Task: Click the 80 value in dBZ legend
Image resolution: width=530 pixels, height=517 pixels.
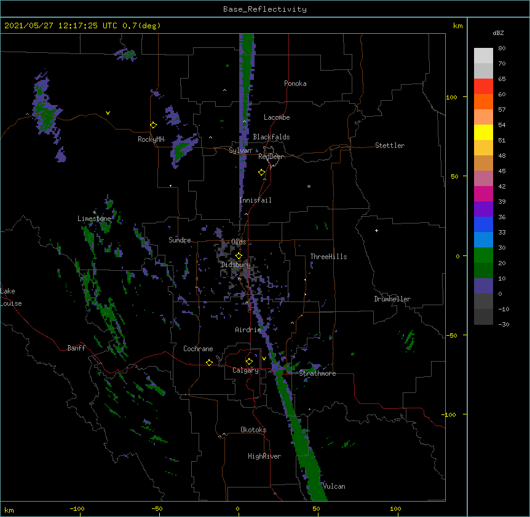Action: (502, 49)
